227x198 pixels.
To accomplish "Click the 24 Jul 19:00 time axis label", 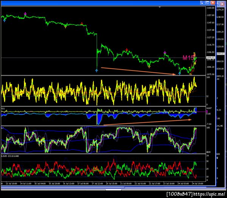I will point(197,184).
